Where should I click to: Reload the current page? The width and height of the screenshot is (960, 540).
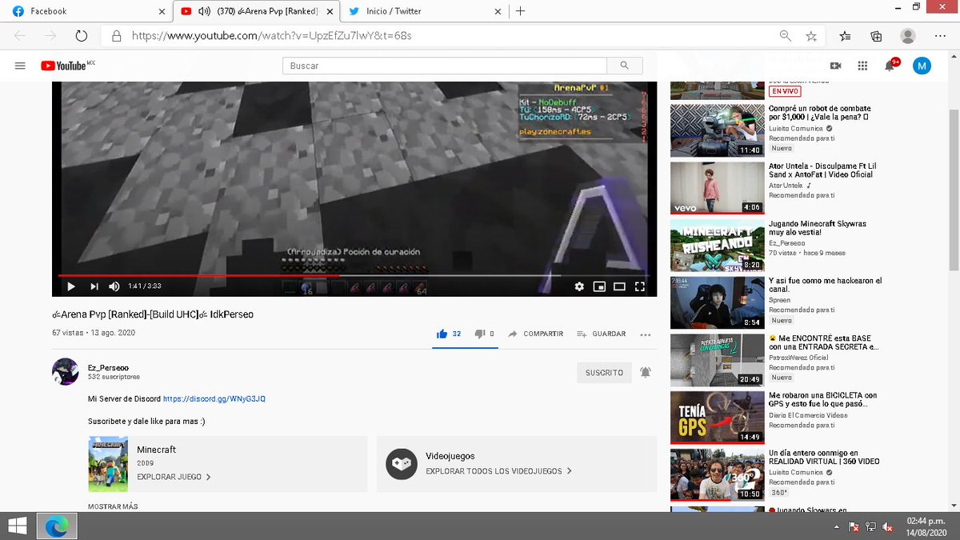click(81, 36)
